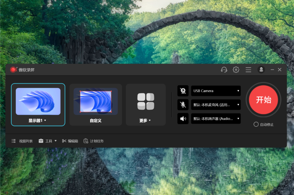Click the user account avatar icon
This screenshot has height=195, width=294.
(261, 70)
